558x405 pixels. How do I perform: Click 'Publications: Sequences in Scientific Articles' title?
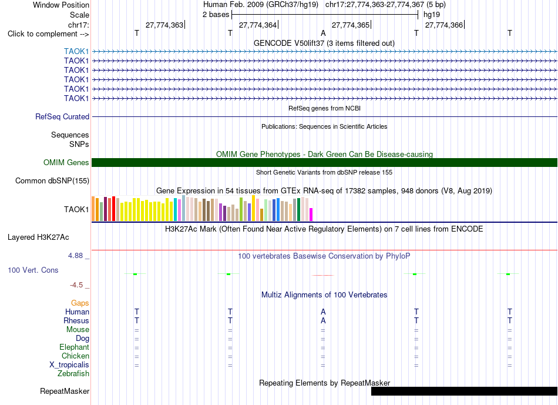point(324,126)
